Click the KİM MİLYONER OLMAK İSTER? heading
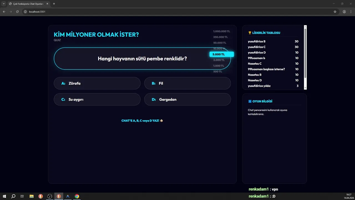Screen dimensions: 355x200 point(96,34)
